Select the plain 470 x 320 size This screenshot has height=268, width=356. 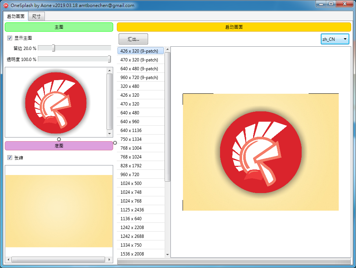[x=141, y=104]
